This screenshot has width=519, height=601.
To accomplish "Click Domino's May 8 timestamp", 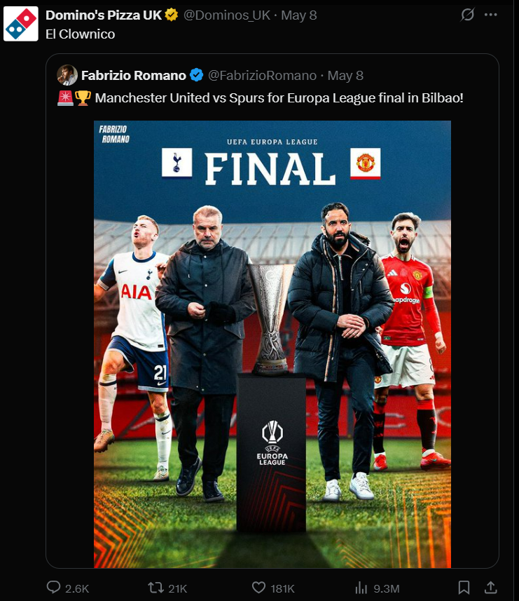I will coord(298,15).
